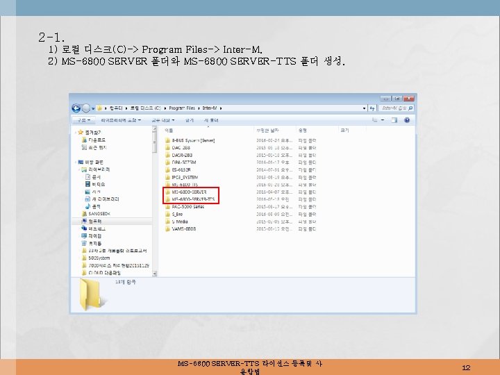Click navigation pane scrollbar down arrow
The height and width of the screenshot is (375, 500).
(x=155, y=274)
